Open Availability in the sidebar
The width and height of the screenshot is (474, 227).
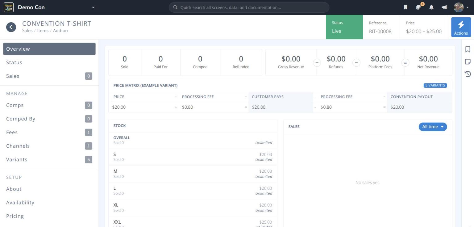click(49, 203)
